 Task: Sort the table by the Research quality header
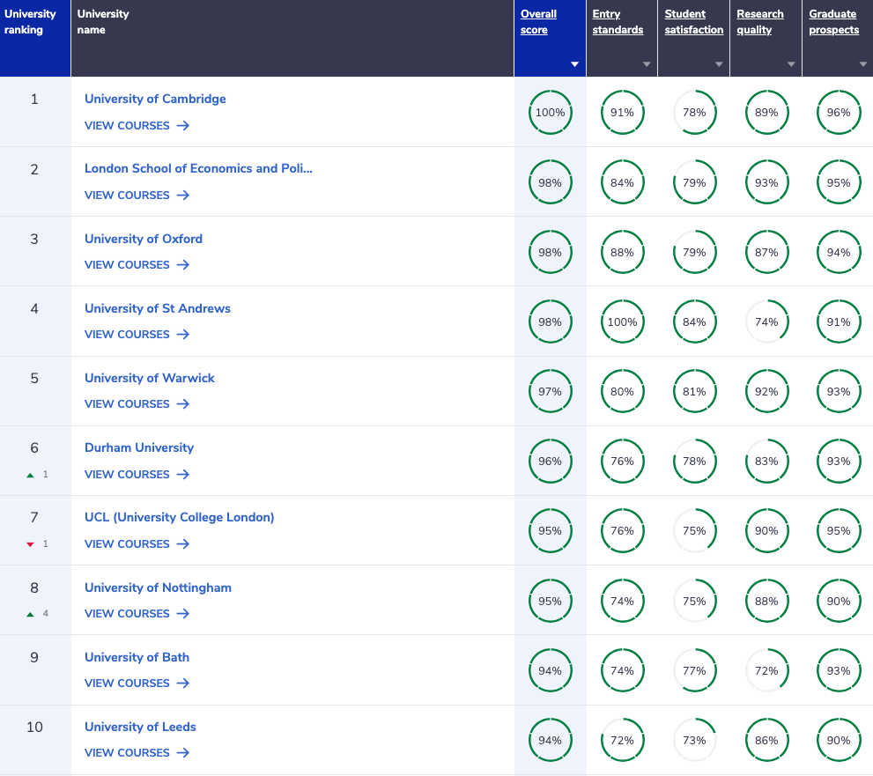pos(759,21)
